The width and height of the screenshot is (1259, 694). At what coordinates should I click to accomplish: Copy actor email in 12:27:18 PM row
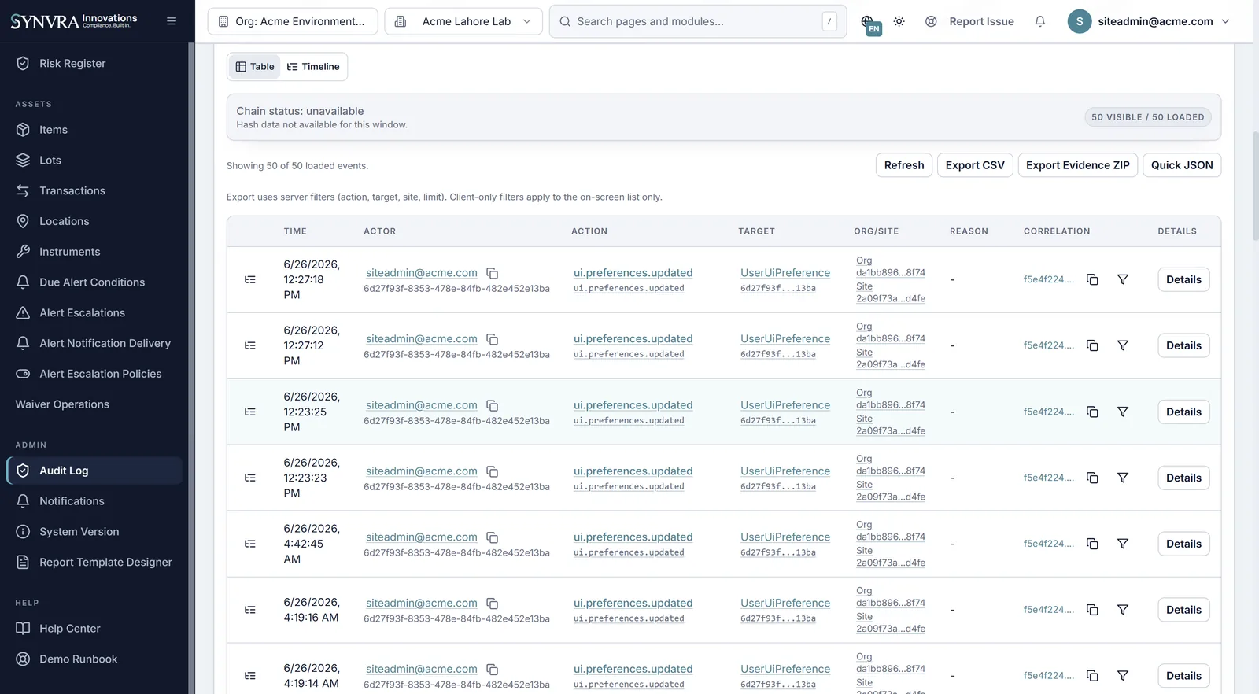pos(493,273)
